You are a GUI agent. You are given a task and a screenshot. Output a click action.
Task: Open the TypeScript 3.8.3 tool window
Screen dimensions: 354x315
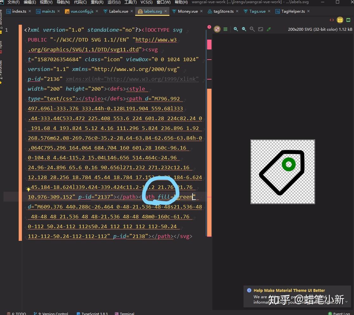pos(92,313)
